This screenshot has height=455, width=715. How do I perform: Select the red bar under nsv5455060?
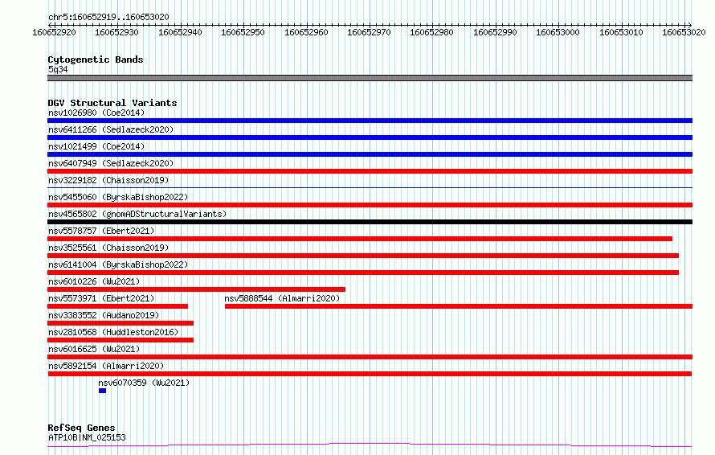click(x=370, y=205)
